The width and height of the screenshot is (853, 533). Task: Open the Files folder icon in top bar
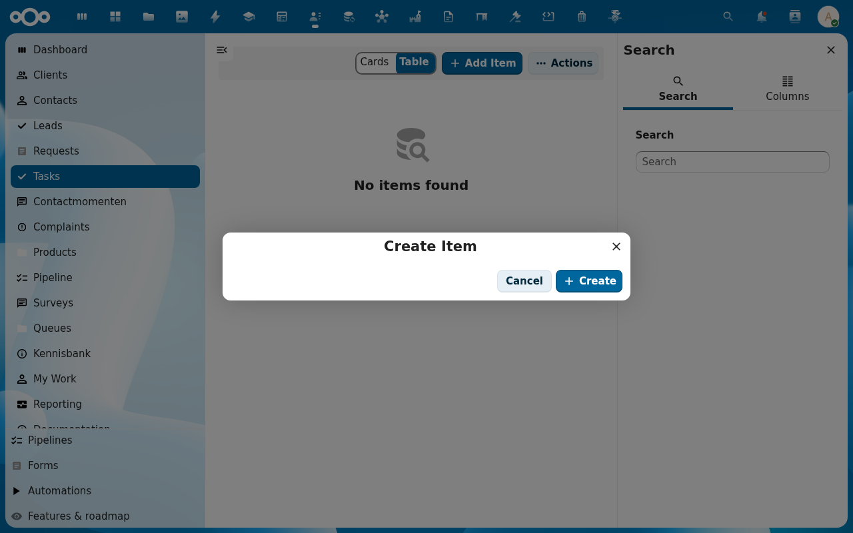click(x=149, y=17)
